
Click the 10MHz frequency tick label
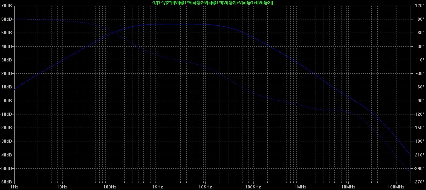pyautogui.click(x=348, y=187)
